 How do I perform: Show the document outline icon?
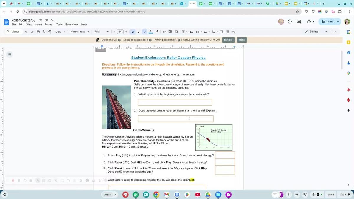[x=9, y=54]
